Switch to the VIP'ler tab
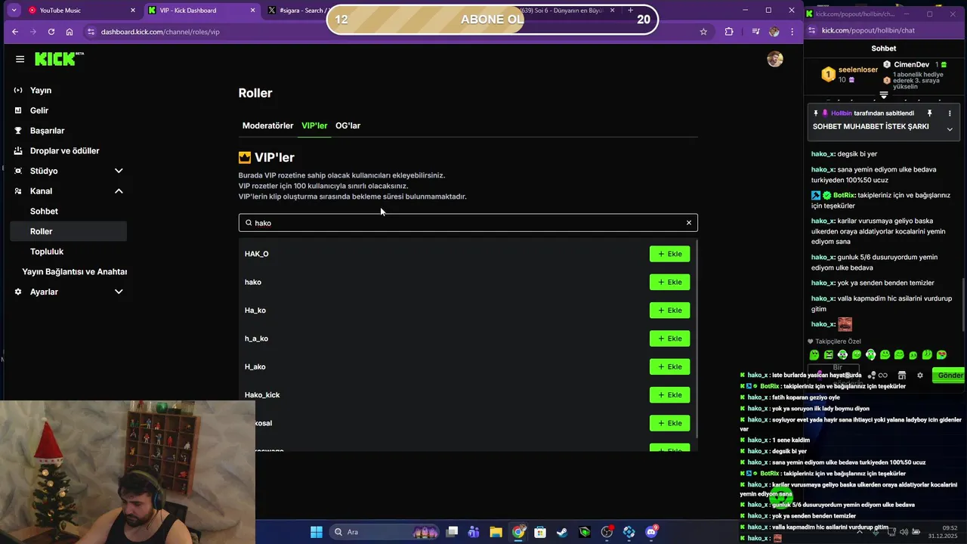 314,125
